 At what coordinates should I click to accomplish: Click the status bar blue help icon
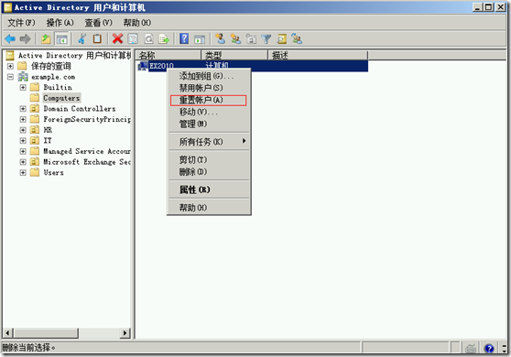(489, 349)
